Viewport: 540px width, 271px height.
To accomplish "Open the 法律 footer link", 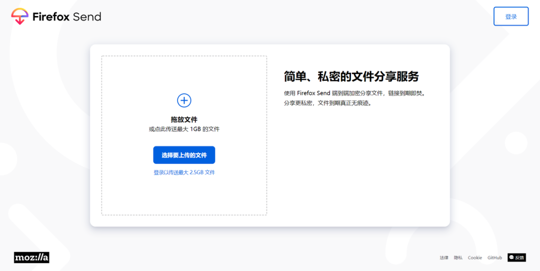I will pyautogui.click(x=444, y=258).
